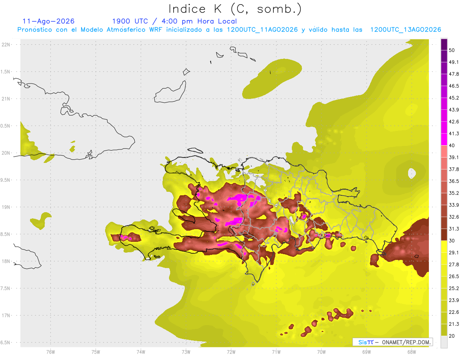462x357 pixels.
Task: Click the legend value '40'
Action: pos(452,146)
